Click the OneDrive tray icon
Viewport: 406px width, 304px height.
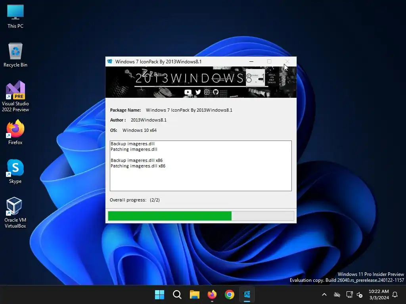tap(337, 294)
